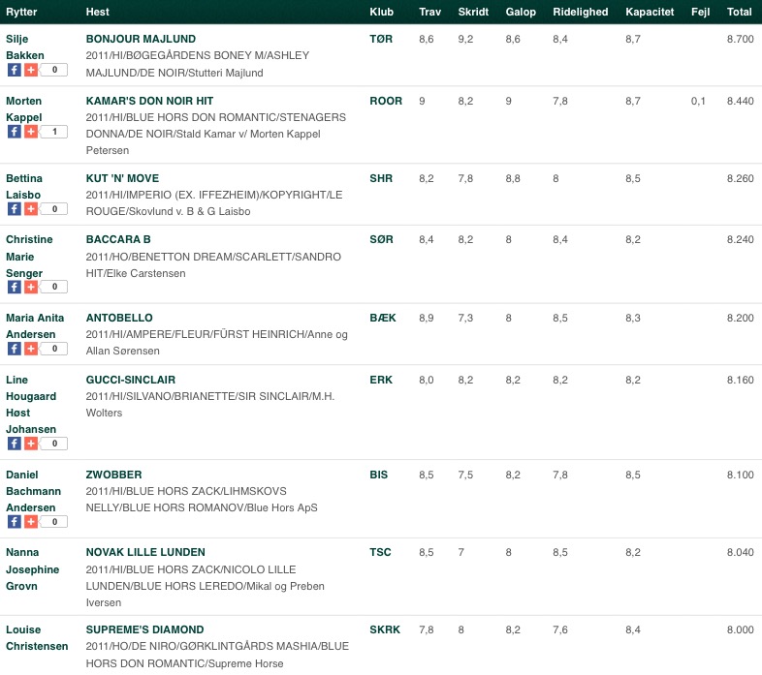Viewport: 762px width, 675px height.
Task: Click Skridt score 9,2 for Bonjour Majlund
Action: [465, 39]
